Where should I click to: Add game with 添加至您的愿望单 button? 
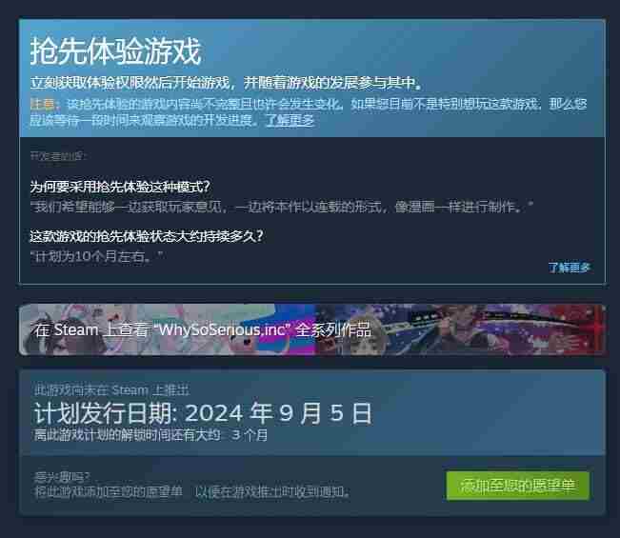(x=518, y=486)
